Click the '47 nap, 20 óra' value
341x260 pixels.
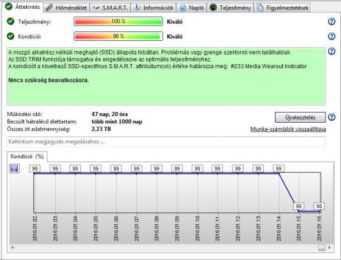(110, 114)
